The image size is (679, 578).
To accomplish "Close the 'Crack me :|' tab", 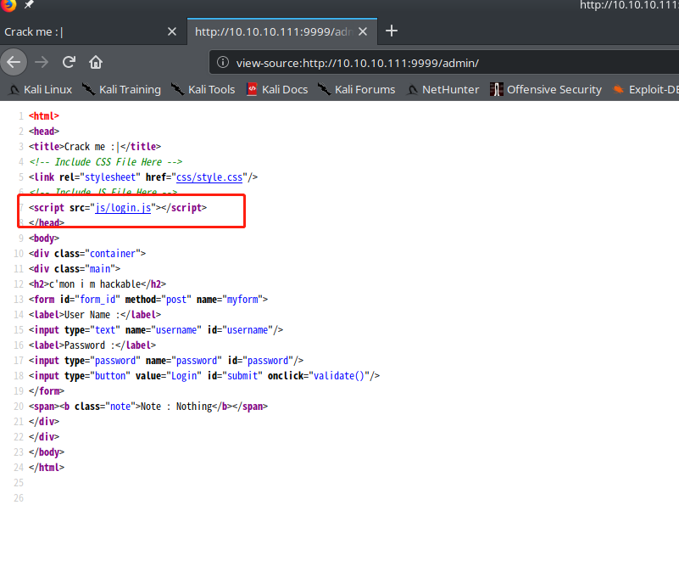I will pos(172,31).
